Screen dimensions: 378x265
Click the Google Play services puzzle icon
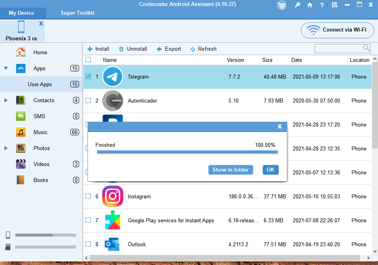click(113, 220)
